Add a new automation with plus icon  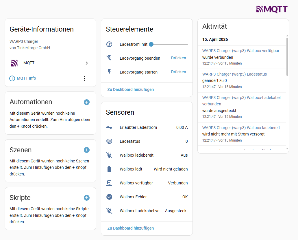(87, 102)
